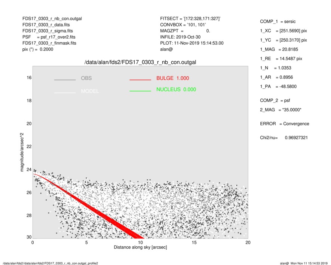331x265 pixels.
Task: Click the red BULGE legend line sample
Action: pos(140,80)
